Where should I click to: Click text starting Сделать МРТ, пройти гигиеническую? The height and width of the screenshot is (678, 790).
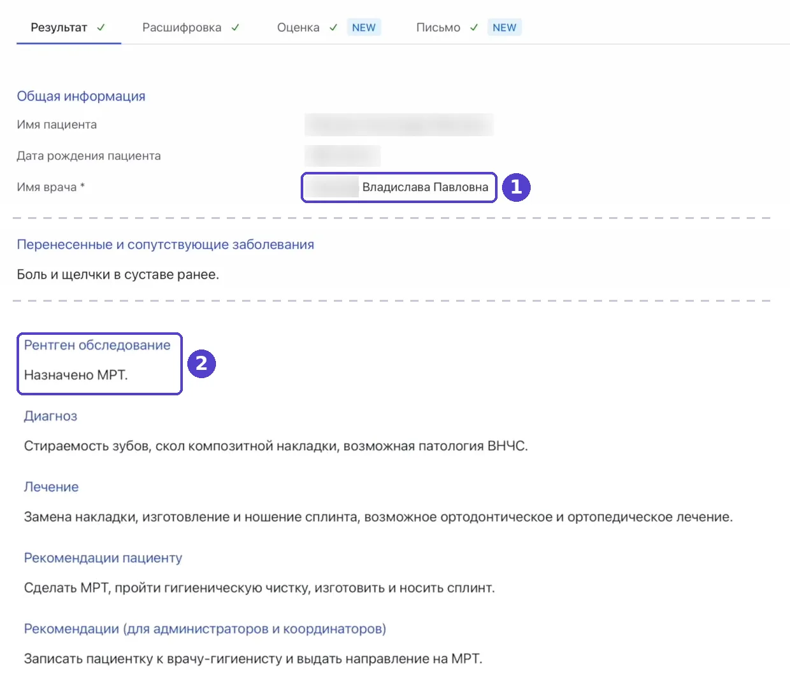click(x=259, y=588)
